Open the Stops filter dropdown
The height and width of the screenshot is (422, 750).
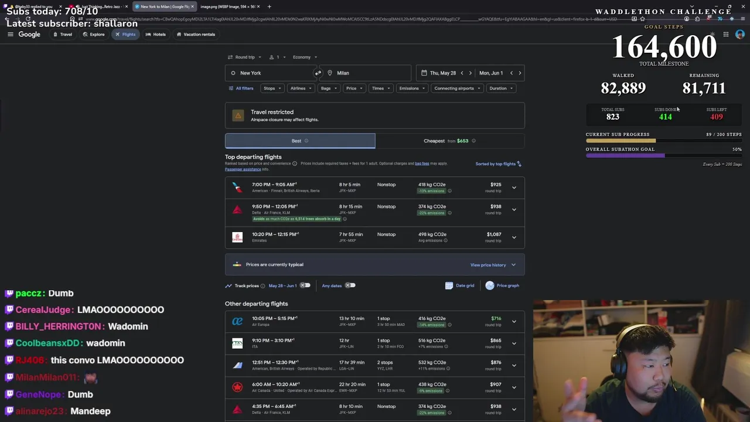[x=272, y=88]
